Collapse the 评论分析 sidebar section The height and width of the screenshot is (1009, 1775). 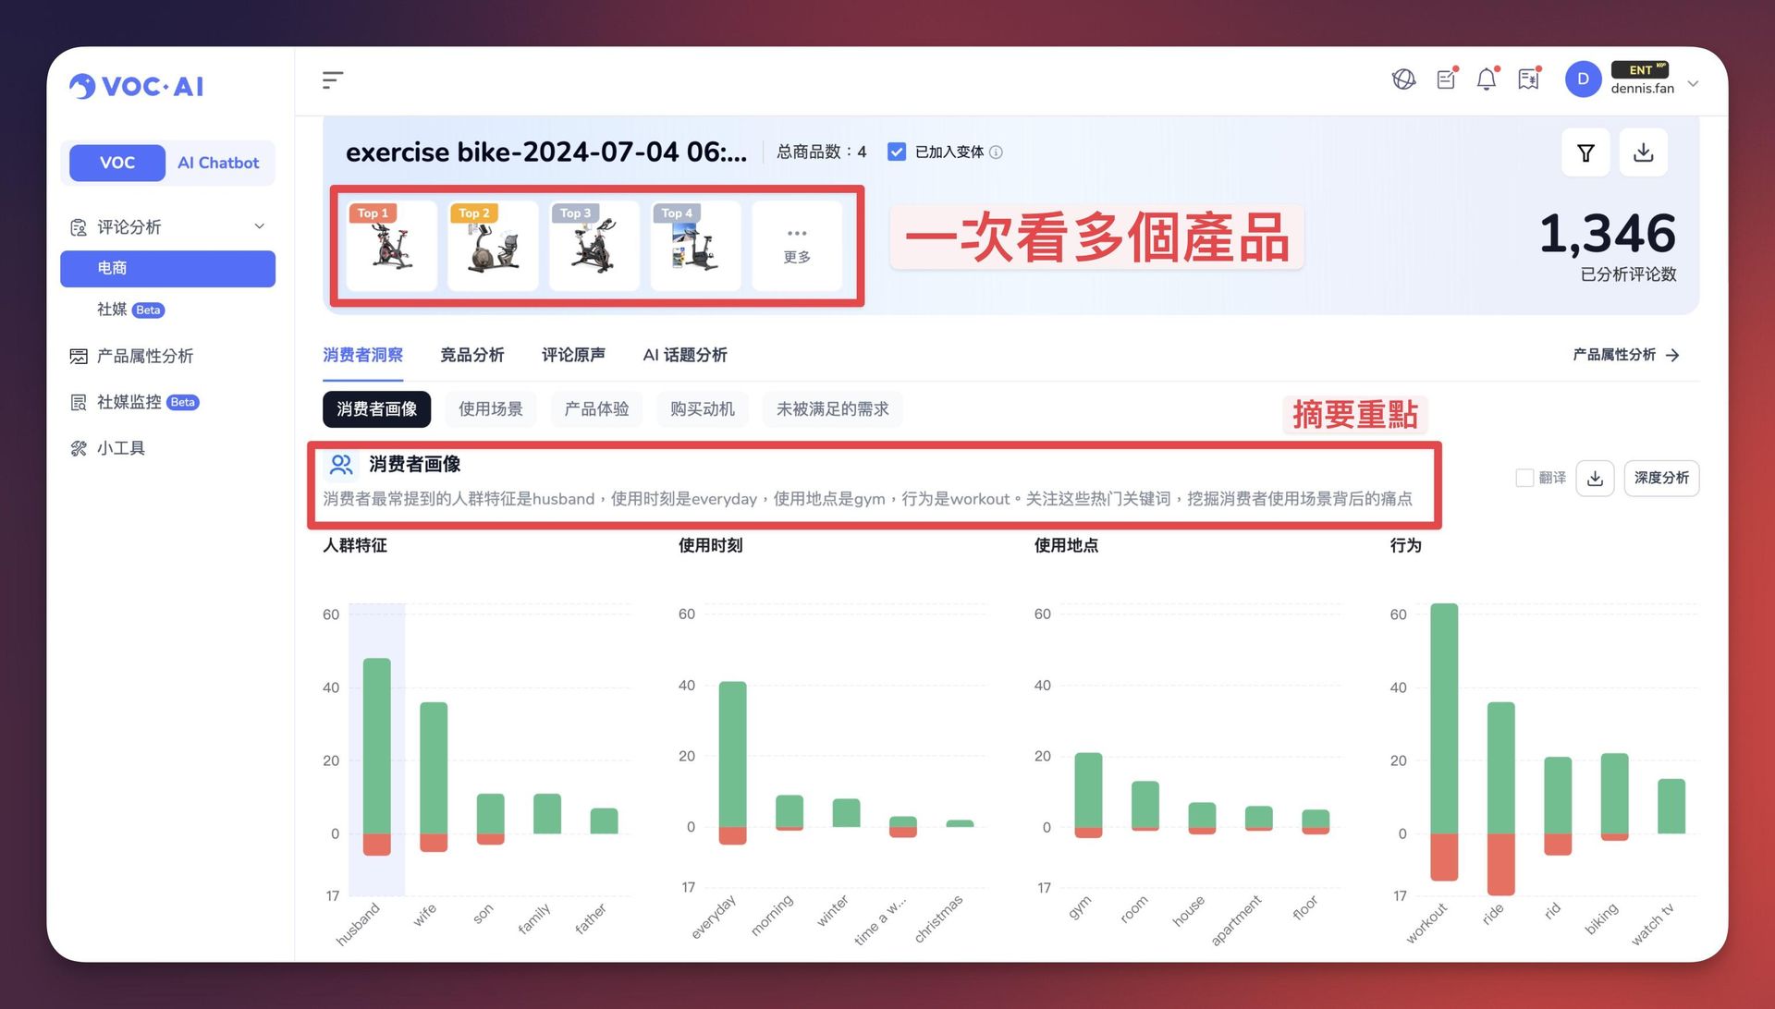(x=260, y=226)
